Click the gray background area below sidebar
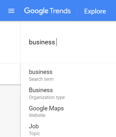 (10, 111)
